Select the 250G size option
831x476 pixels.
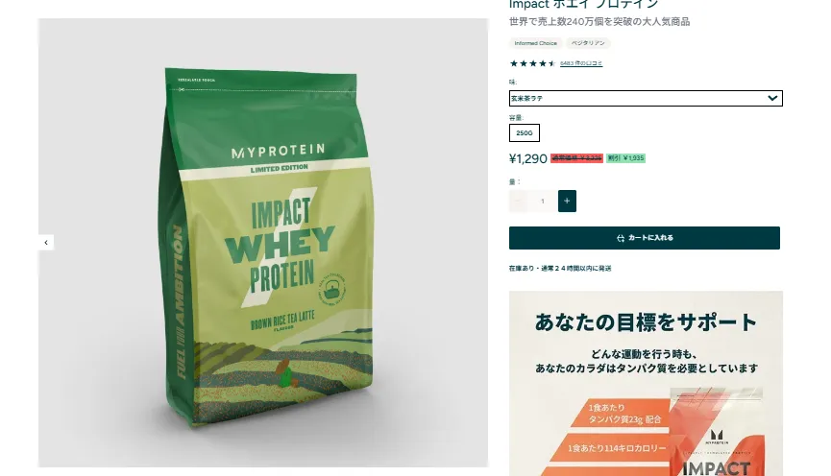click(525, 132)
